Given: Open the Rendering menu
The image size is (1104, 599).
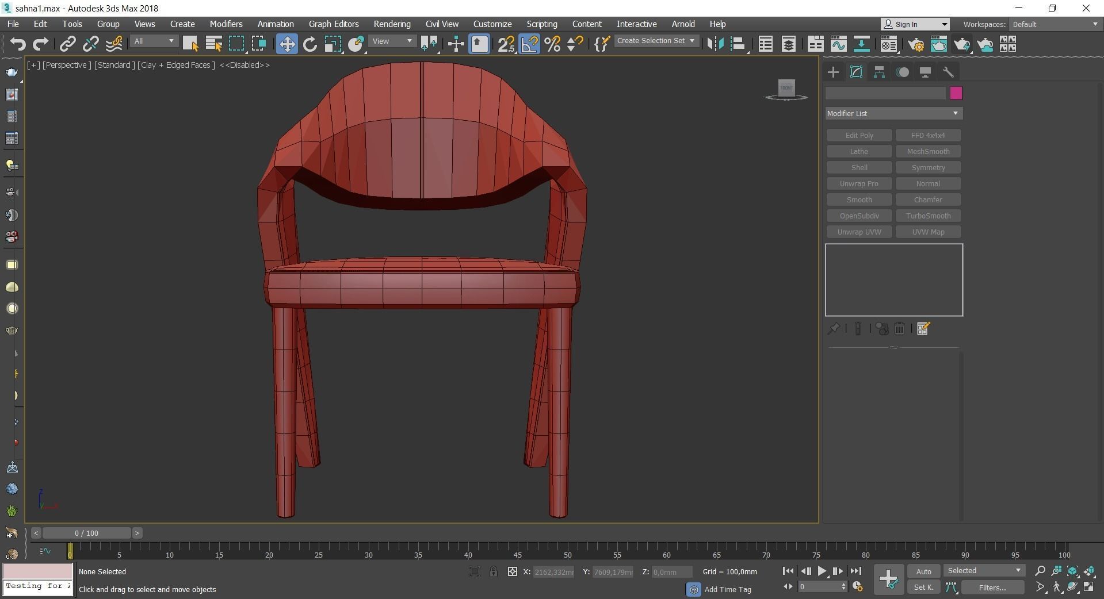Looking at the screenshot, I should [x=392, y=24].
